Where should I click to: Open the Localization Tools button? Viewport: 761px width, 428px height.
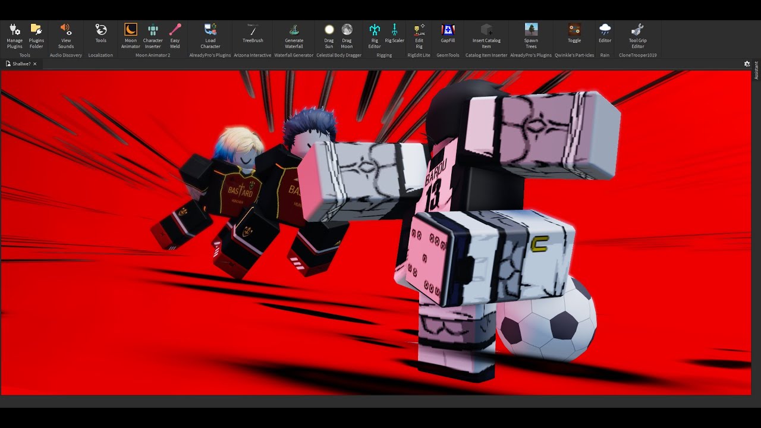click(x=101, y=34)
